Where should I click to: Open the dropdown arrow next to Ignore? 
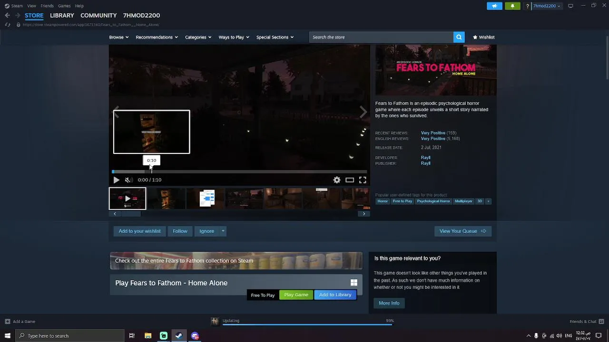[x=223, y=231]
